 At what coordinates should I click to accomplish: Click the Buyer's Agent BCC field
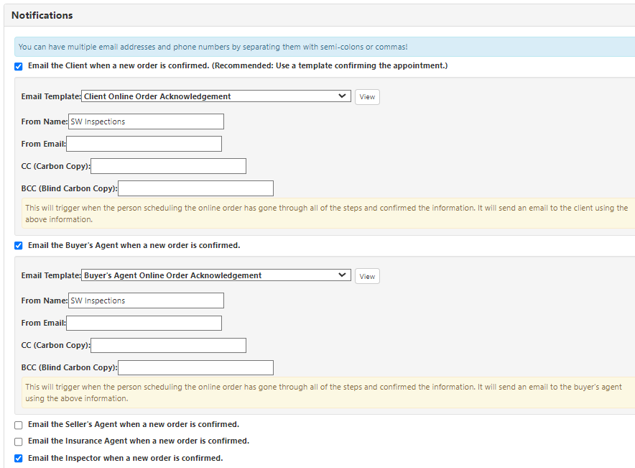click(195, 367)
